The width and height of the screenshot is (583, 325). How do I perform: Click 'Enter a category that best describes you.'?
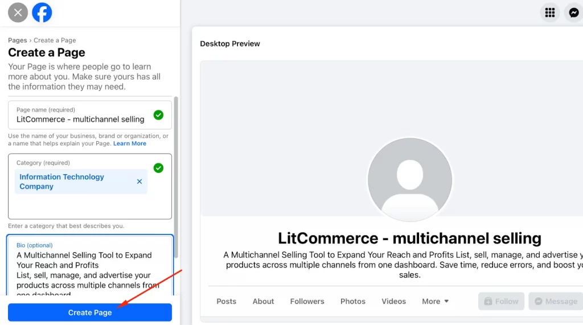(66, 226)
